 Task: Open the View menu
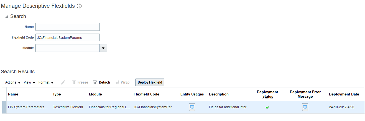pos(29,82)
